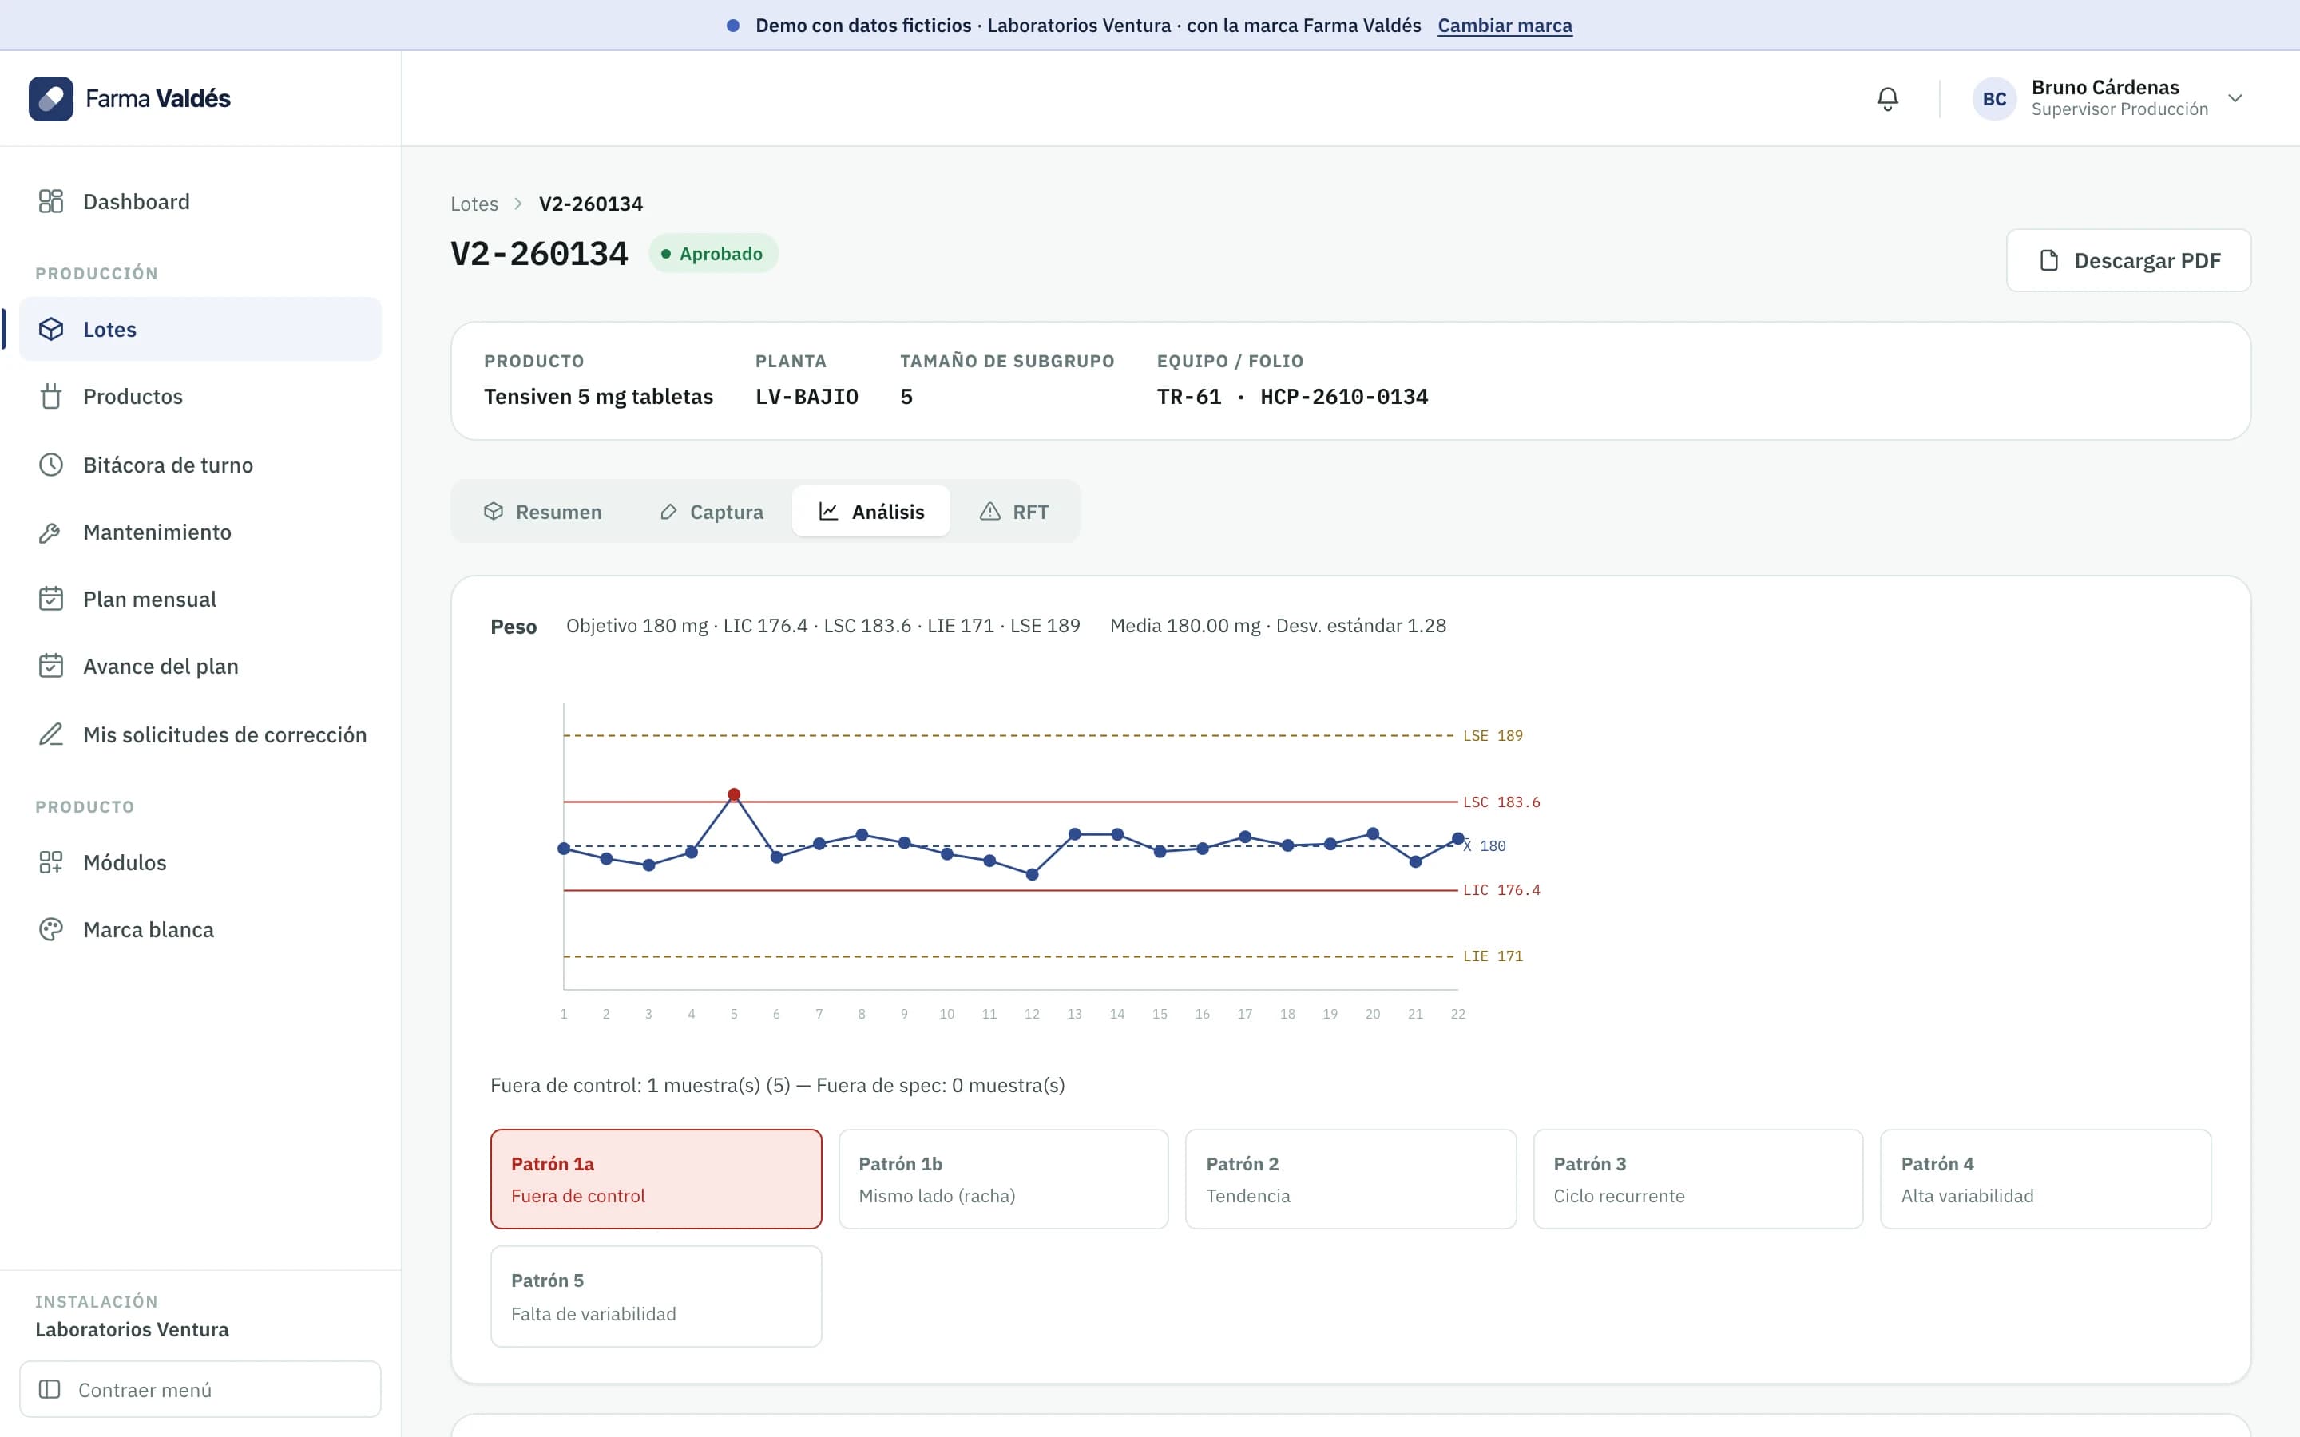
Task: Click the BC user avatar
Action: (1994, 99)
